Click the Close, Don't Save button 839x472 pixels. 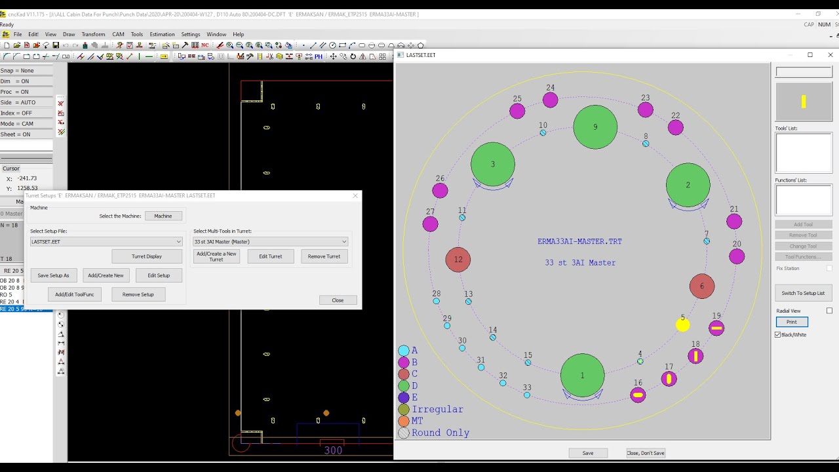646,453
